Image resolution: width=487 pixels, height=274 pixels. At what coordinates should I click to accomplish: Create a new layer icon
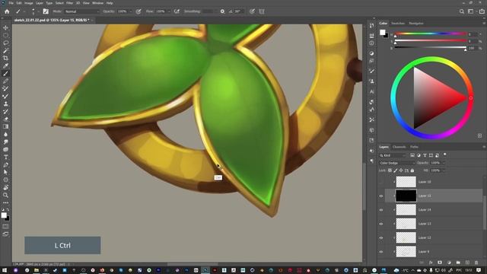pos(467,263)
